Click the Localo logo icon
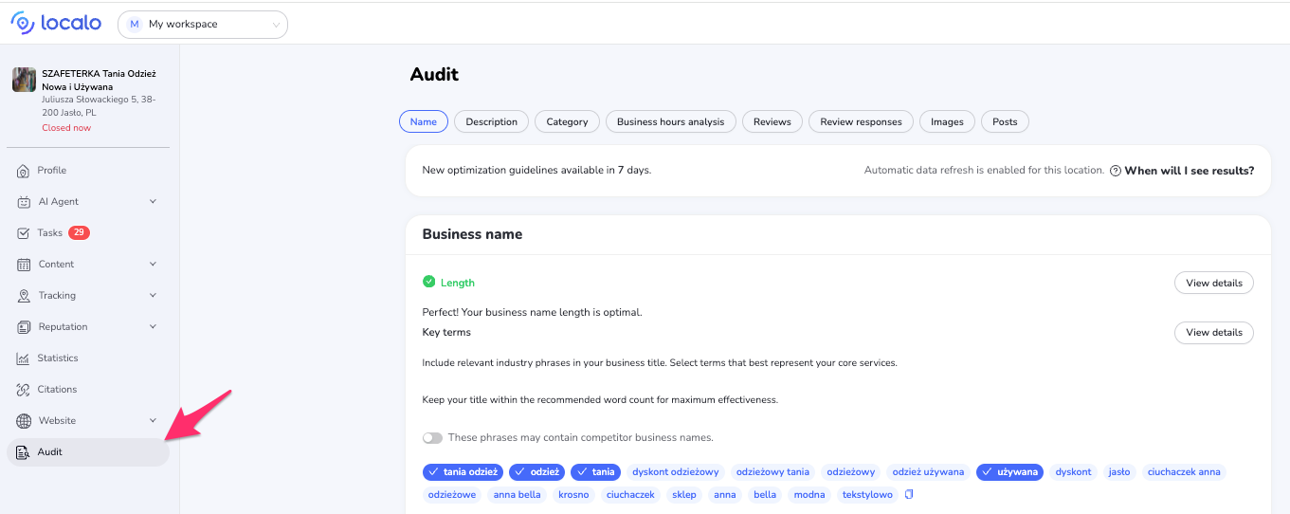Screen dimensions: 1290x514 (x=23, y=24)
